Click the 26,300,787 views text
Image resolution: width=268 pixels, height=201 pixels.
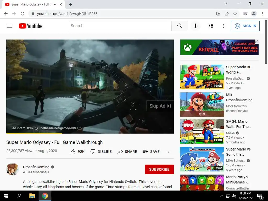pos(20,151)
